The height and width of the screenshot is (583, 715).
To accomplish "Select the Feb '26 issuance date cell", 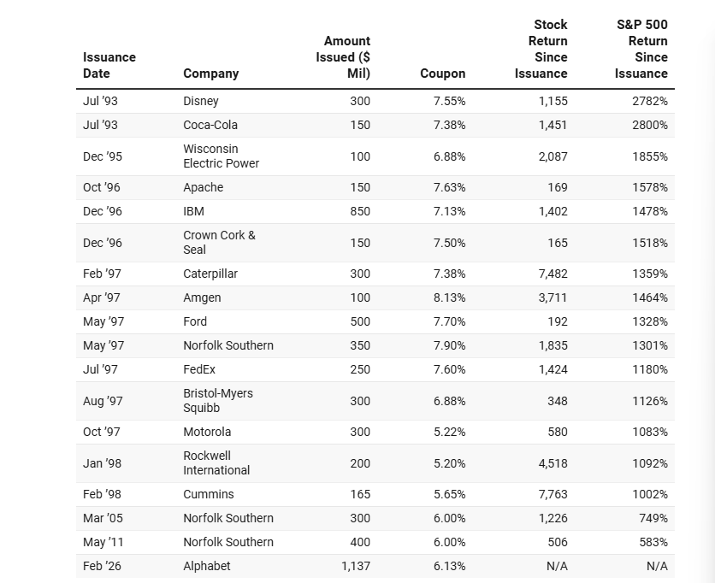I will 101,566.
